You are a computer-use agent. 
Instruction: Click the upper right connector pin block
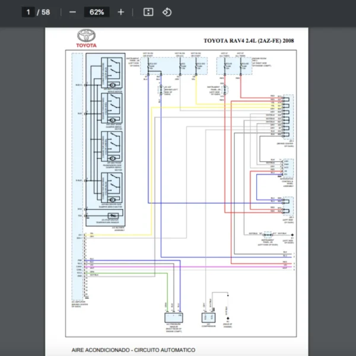coord(287,116)
